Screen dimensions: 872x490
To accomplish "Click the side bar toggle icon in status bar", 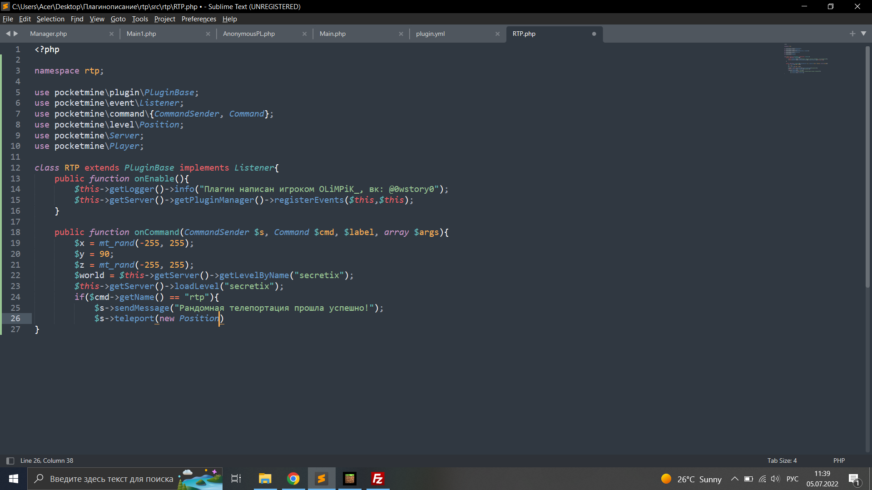I will tap(10, 461).
